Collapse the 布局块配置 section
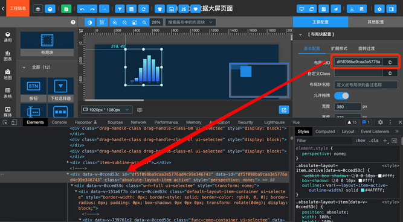Screen dimensions: 403x222 pos(300,34)
